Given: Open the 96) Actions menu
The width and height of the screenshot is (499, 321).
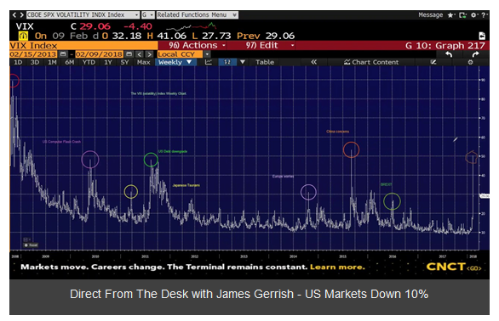Looking at the screenshot, I should pos(197,45).
